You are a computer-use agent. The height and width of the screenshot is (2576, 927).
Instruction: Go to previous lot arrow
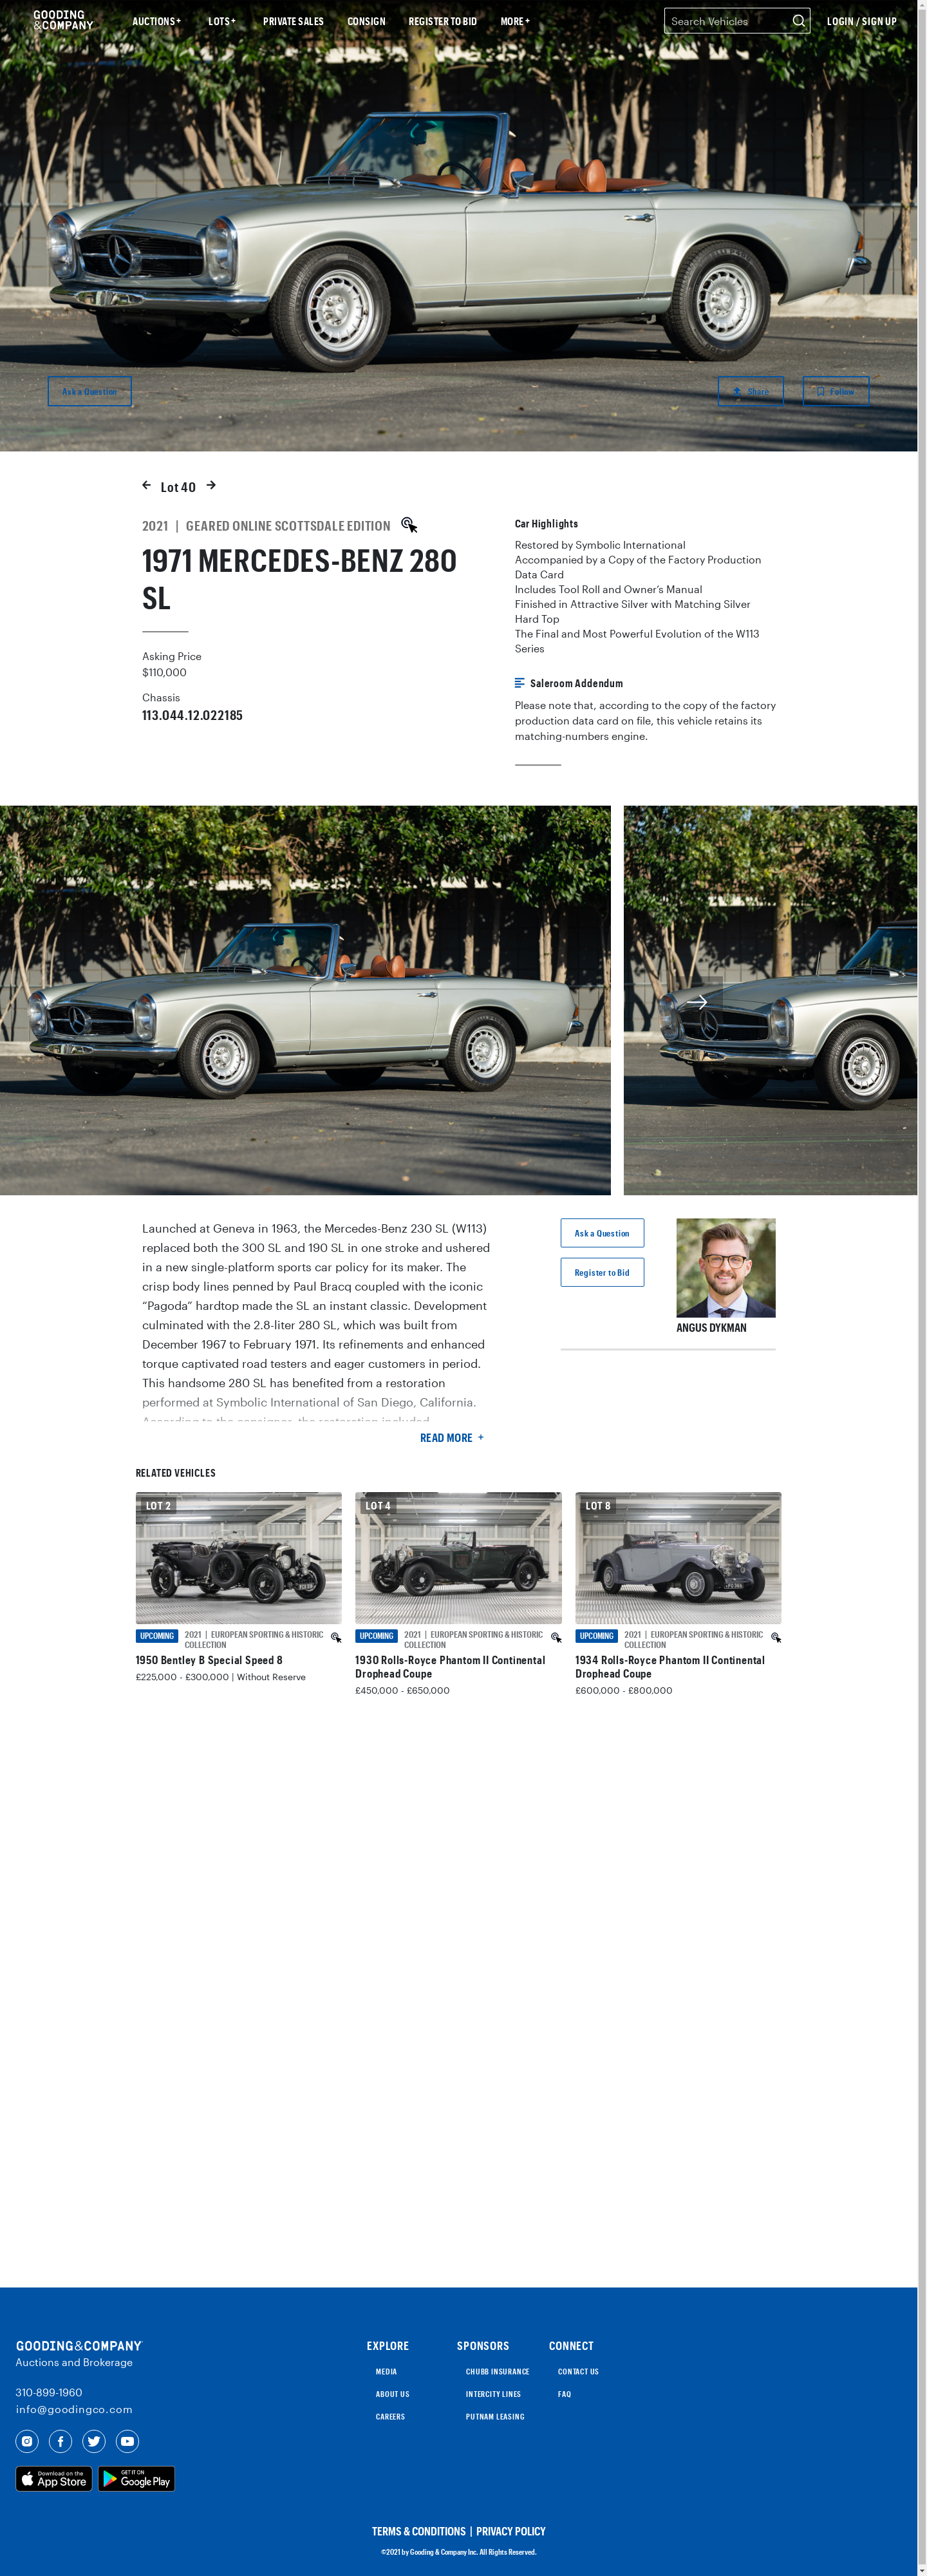point(146,486)
